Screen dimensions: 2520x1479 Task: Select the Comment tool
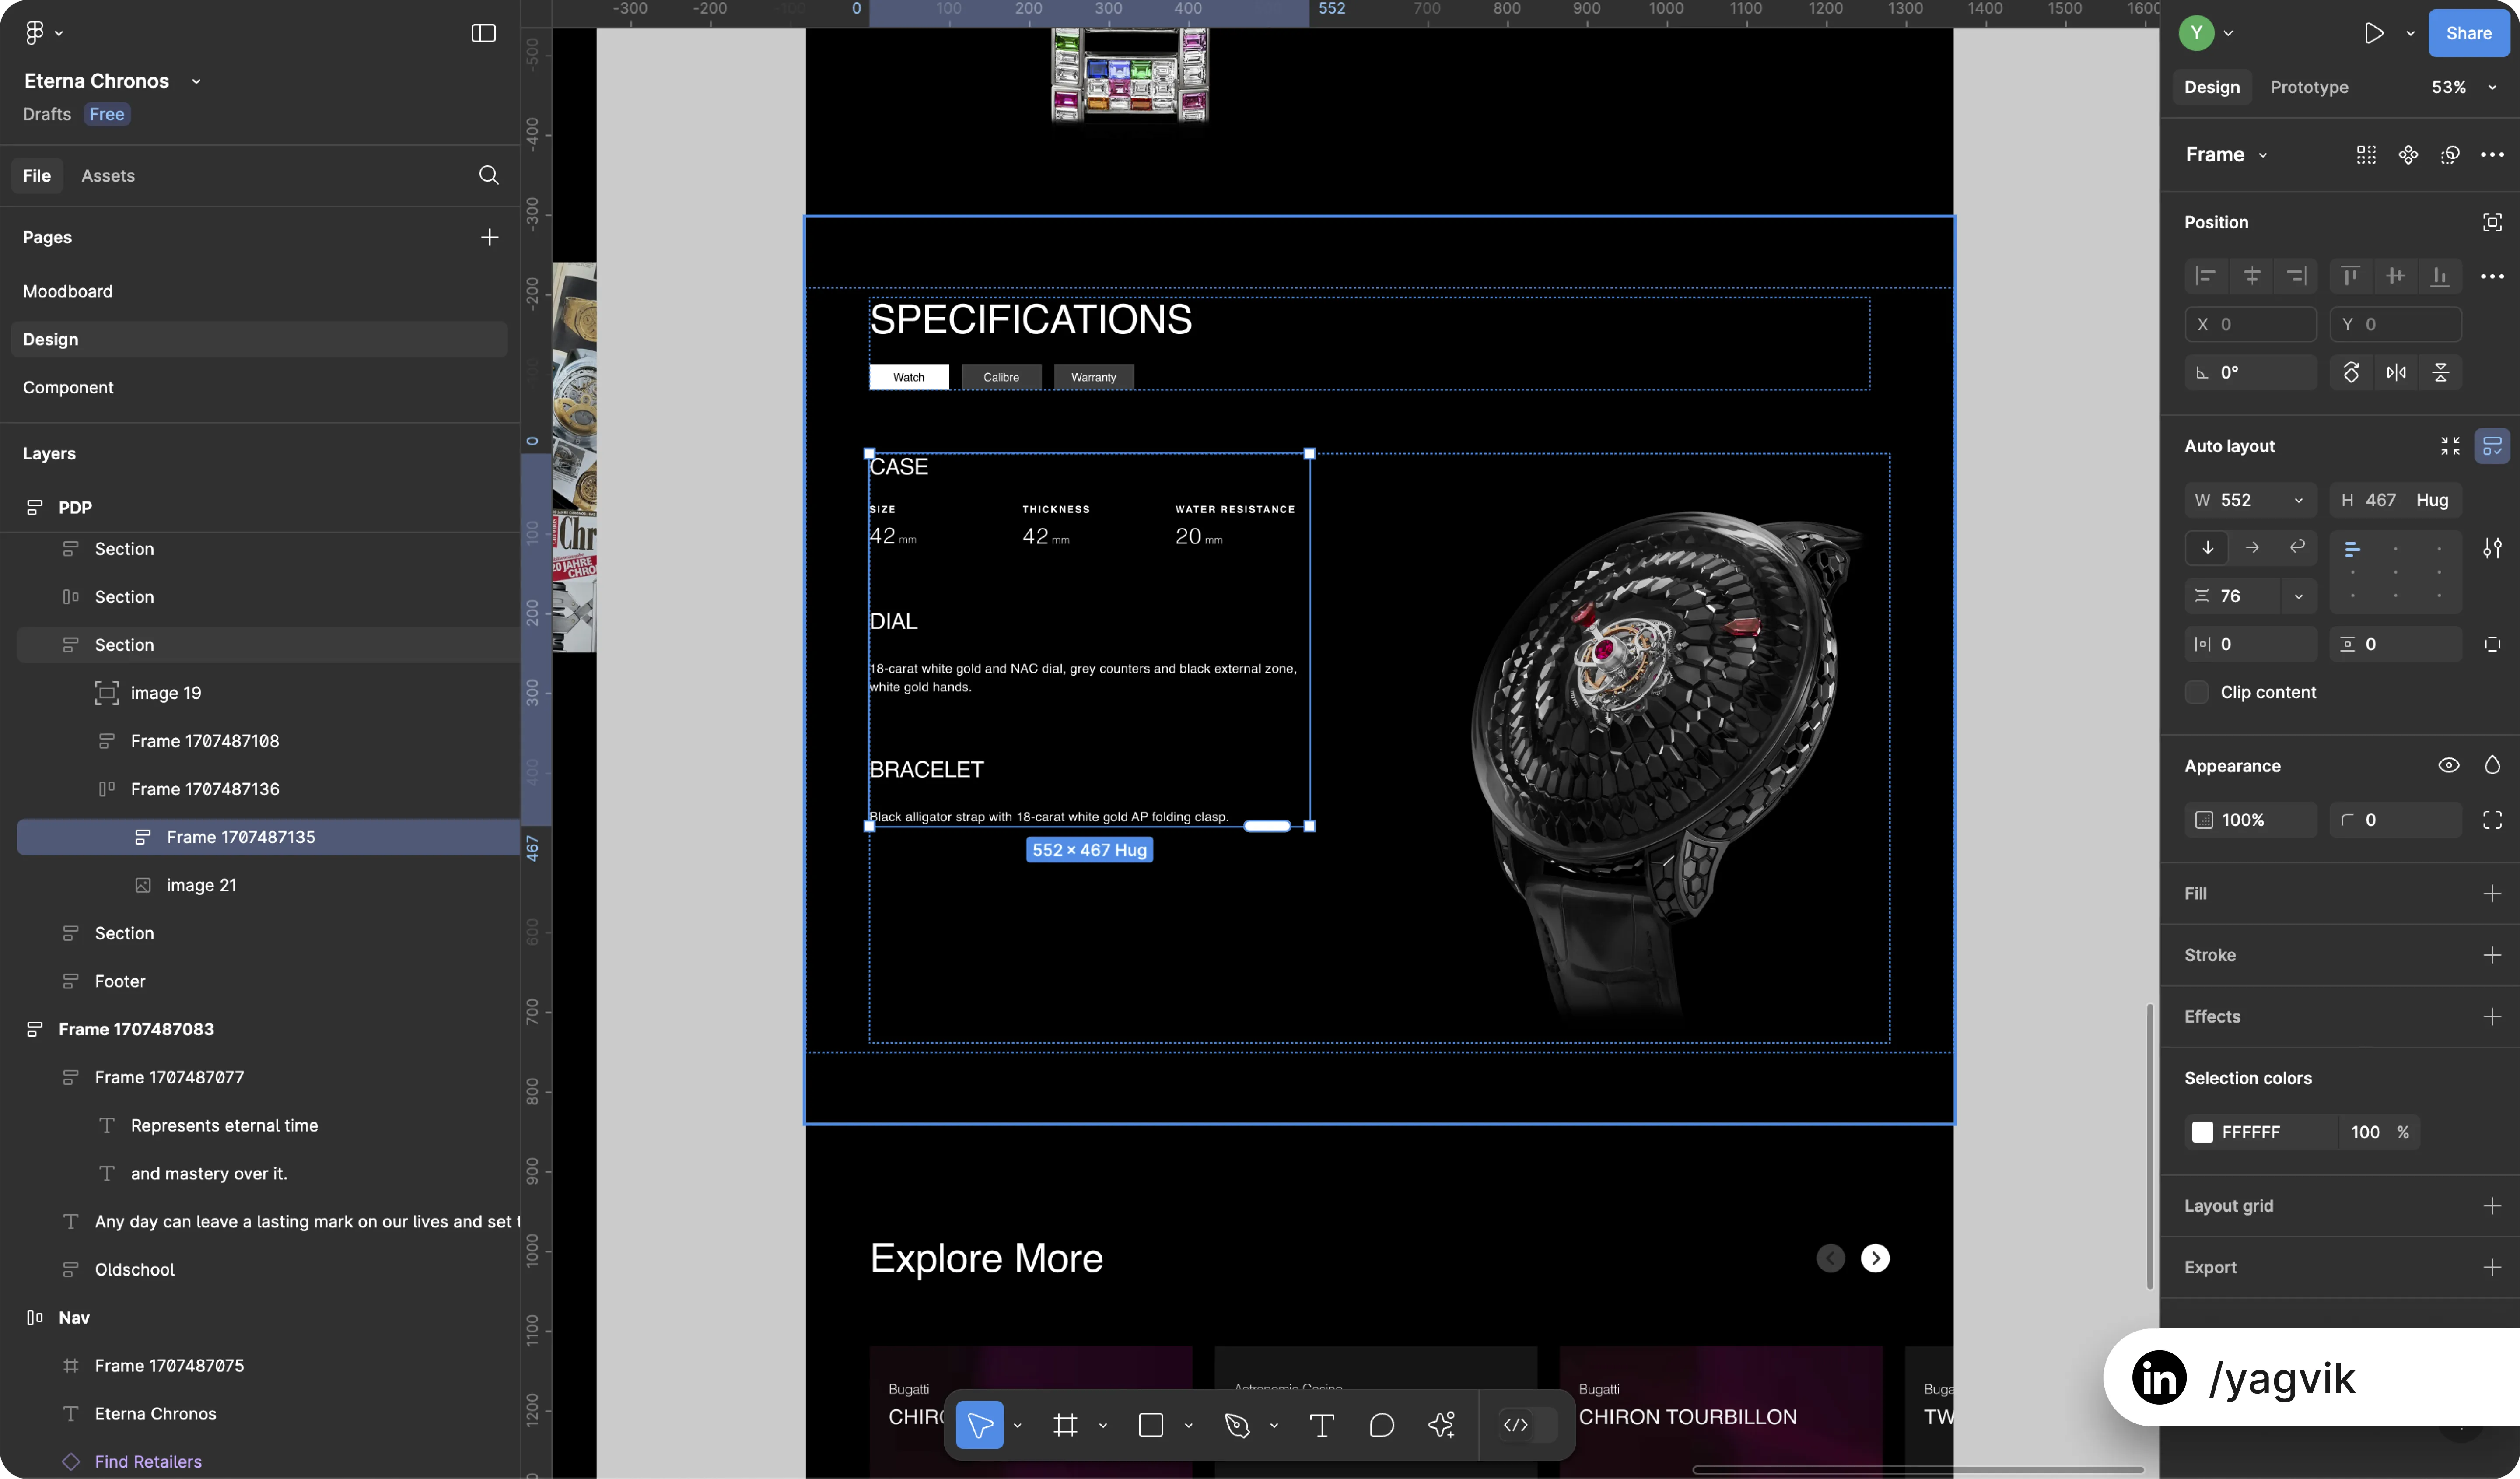pyautogui.click(x=1381, y=1425)
